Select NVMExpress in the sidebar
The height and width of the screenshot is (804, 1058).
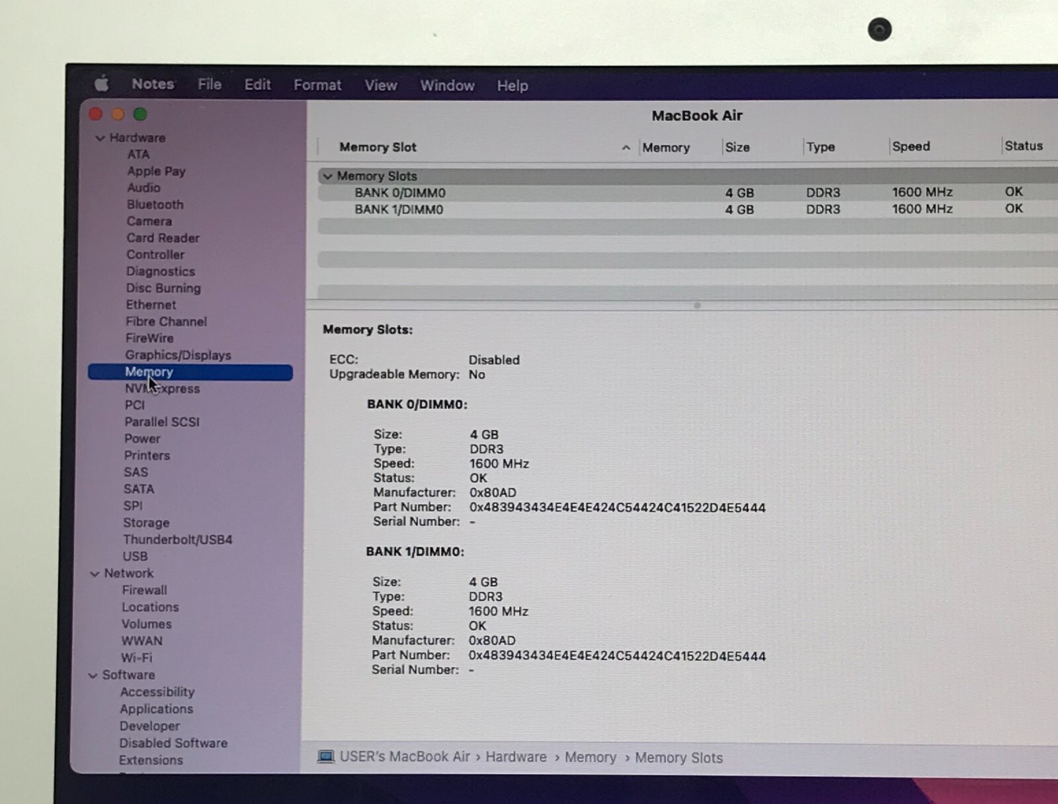[x=162, y=388]
